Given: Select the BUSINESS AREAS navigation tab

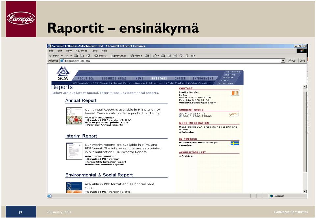Looking at the screenshot, I should 114,78.
